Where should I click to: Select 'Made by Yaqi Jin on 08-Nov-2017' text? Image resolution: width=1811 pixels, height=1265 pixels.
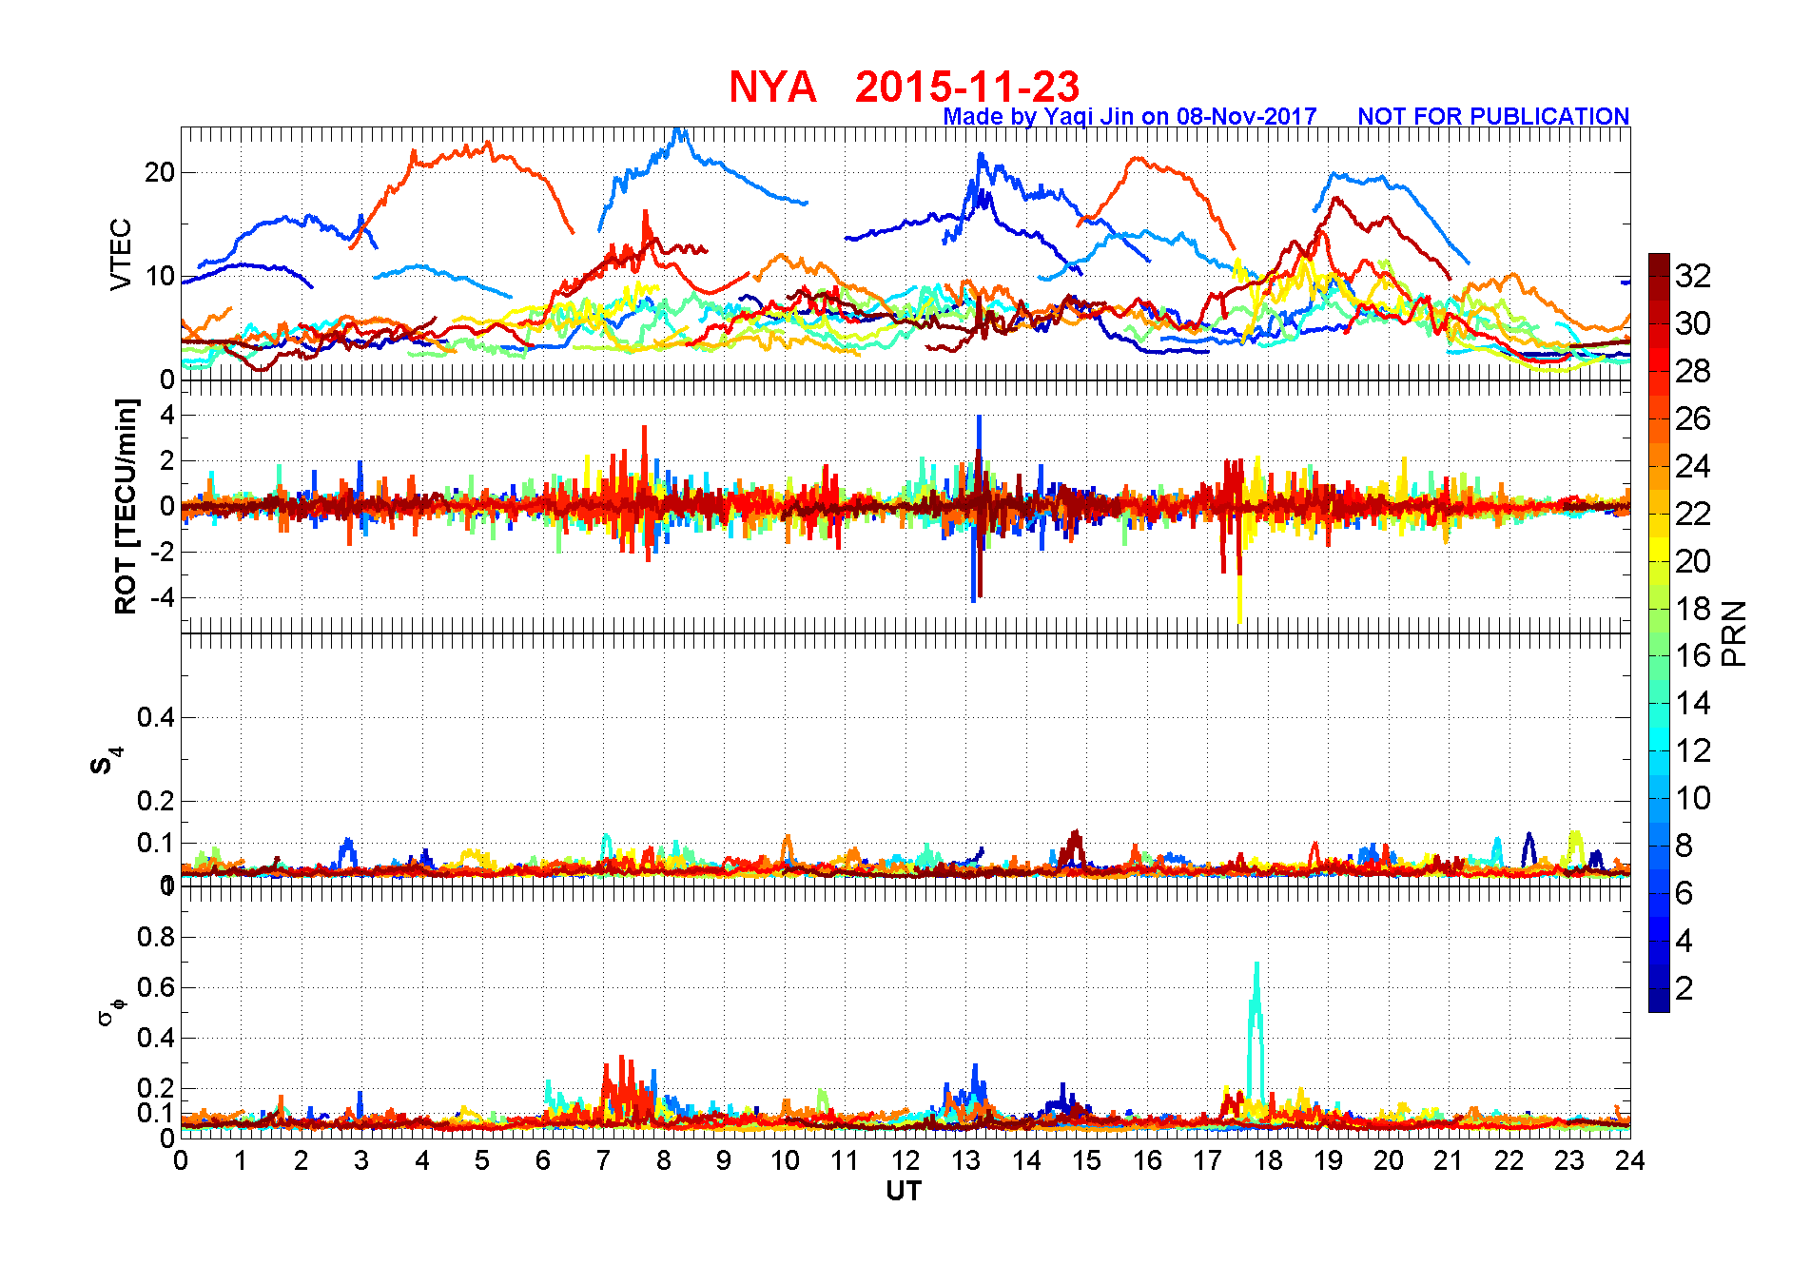[1130, 116]
